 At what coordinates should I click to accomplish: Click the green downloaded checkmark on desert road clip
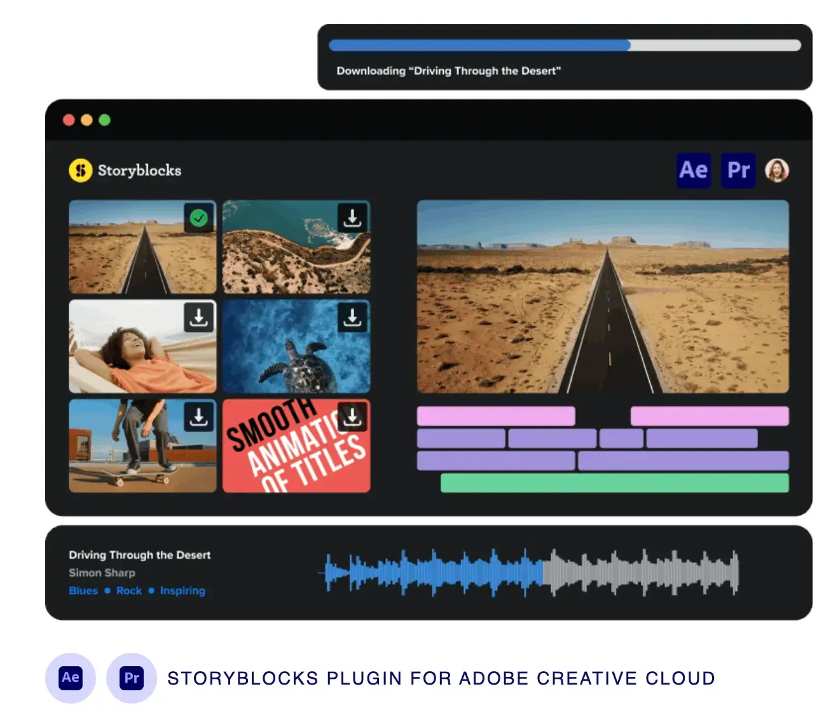pyautogui.click(x=199, y=218)
